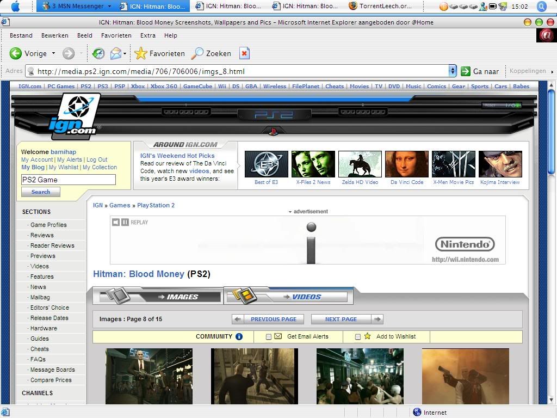Click the page icon in the address bar
Viewport: 557px width, 418px height.
click(x=31, y=71)
